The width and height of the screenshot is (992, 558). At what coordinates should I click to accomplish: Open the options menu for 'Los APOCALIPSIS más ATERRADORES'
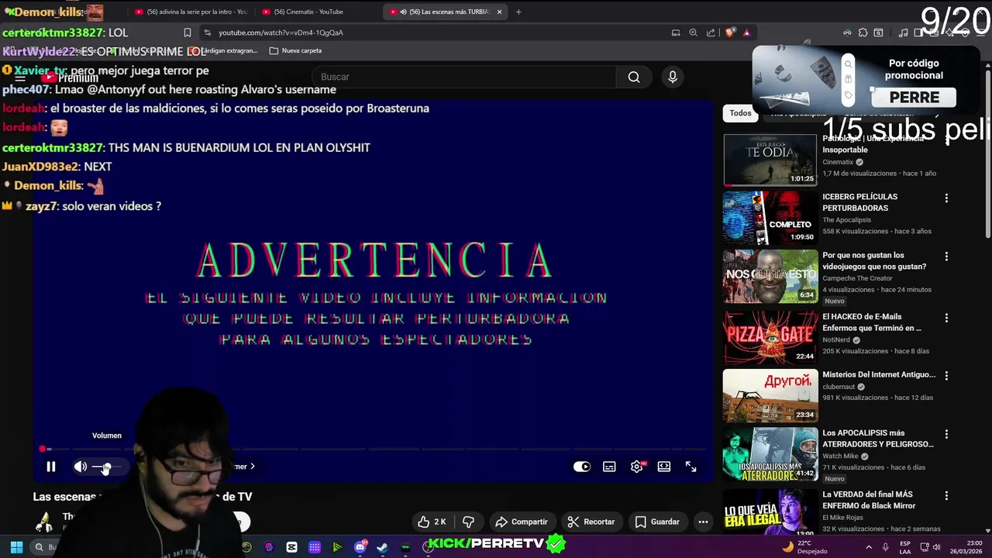coord(946,434)
